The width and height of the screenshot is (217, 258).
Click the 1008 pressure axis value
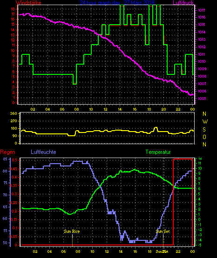coord(202,76)
